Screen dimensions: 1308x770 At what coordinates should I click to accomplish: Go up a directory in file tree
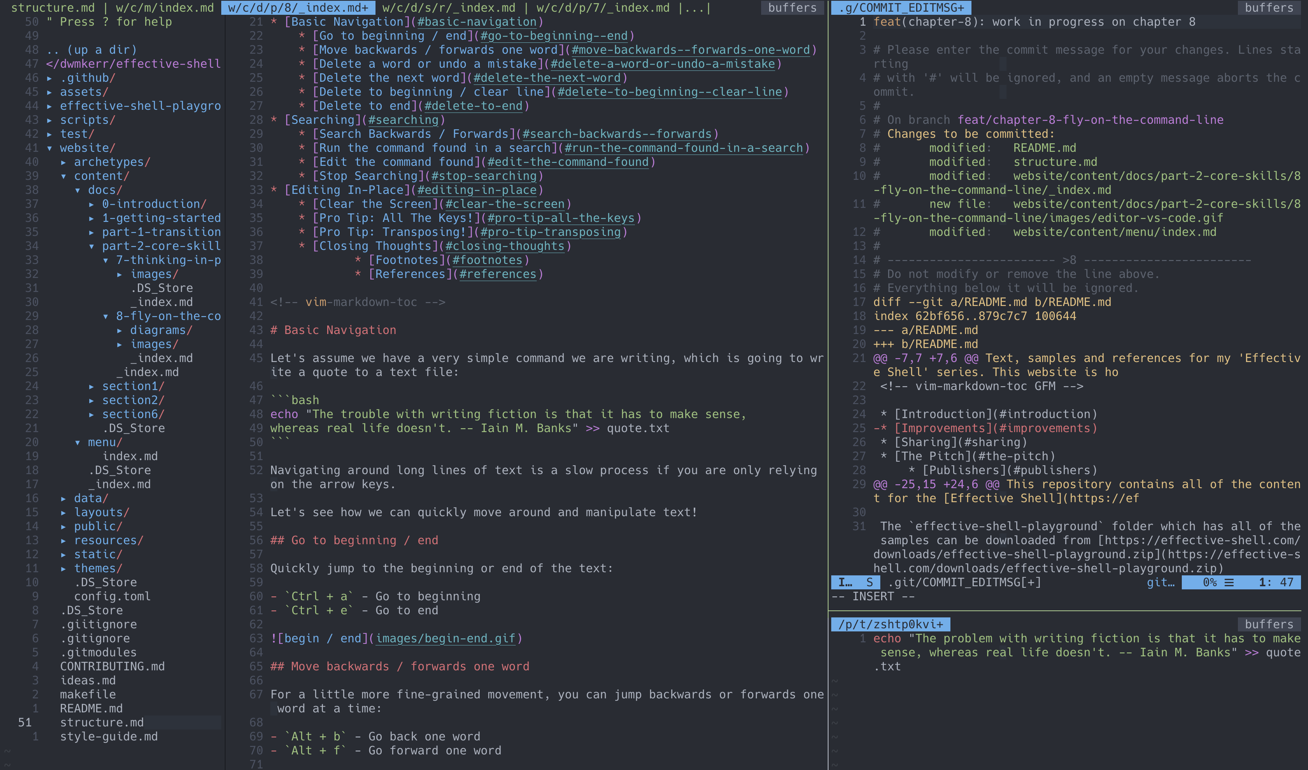click(x=92, y=50)
